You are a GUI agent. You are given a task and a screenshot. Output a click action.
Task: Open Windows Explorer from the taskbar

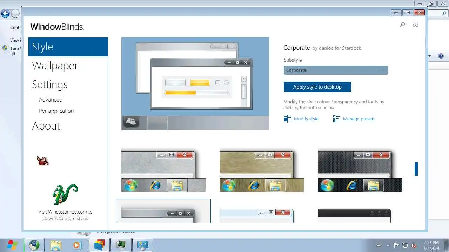tap(56, 245)
